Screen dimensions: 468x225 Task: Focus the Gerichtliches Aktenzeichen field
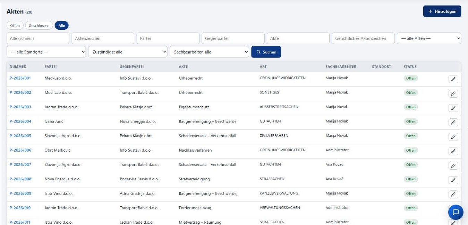(x=363, y=38)
